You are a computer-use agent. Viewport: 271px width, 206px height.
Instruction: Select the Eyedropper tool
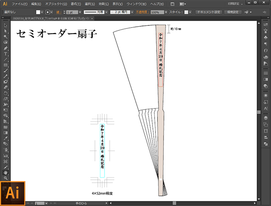click(x=6, y=138)
